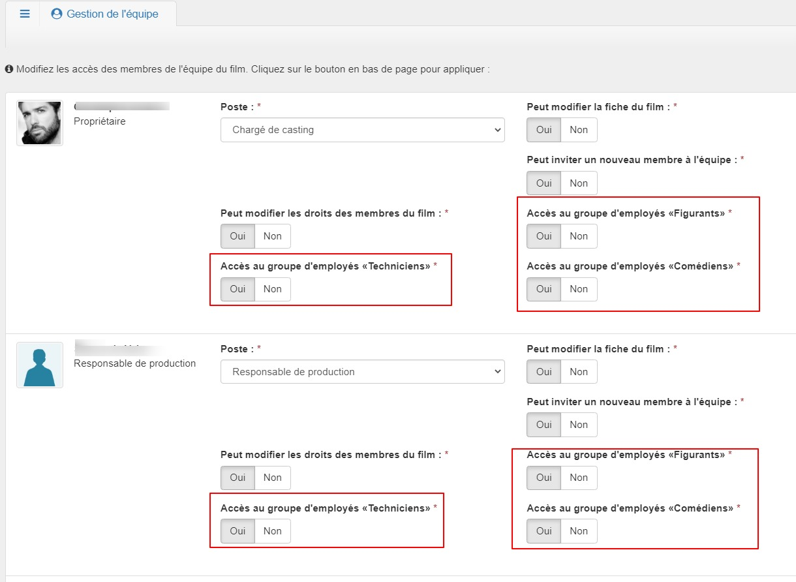Screen dimensions: 796x582
Task: Click the Modifiez les accès instruction sentence
Action: click(253, 69)
